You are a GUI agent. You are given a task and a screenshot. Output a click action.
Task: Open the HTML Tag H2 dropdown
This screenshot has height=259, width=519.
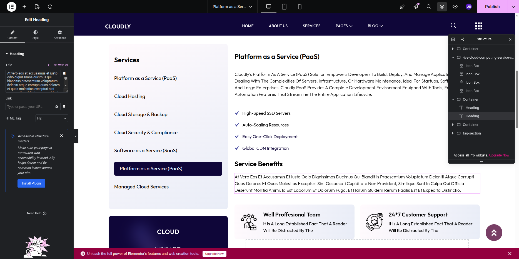52,118
